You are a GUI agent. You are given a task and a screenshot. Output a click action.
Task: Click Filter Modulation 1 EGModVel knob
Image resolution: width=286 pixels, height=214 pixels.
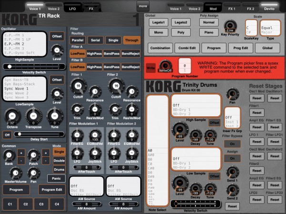[x=95, y=135]
